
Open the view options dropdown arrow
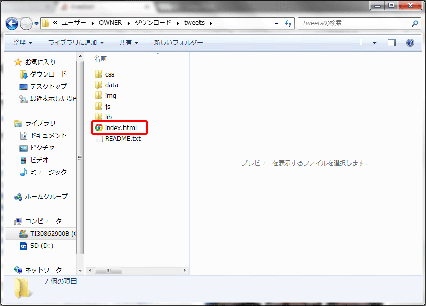pyautogui.click(x=374, y=43)
